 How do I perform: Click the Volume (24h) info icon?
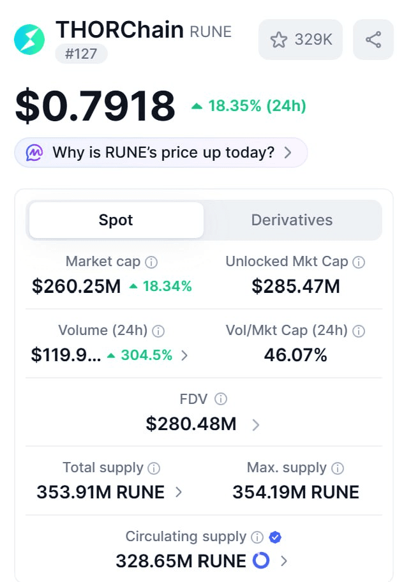coord(158,331)
